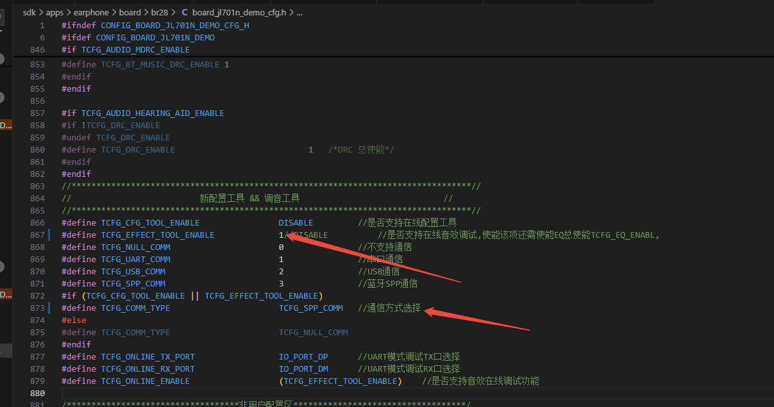Open the sdk breadcrumb folder
774x407 pixels.
point(29,12)
